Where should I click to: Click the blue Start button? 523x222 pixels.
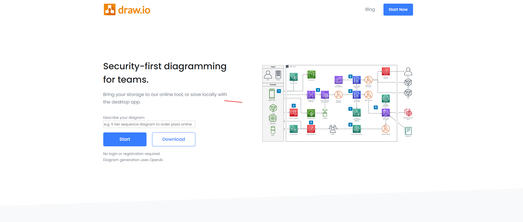point(125,139)
